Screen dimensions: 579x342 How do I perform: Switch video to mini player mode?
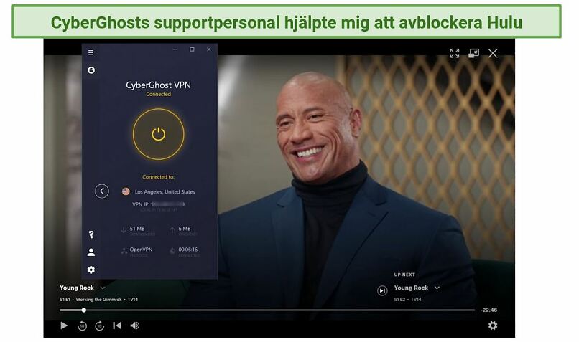pyautogui.click(x=474, y=53)
